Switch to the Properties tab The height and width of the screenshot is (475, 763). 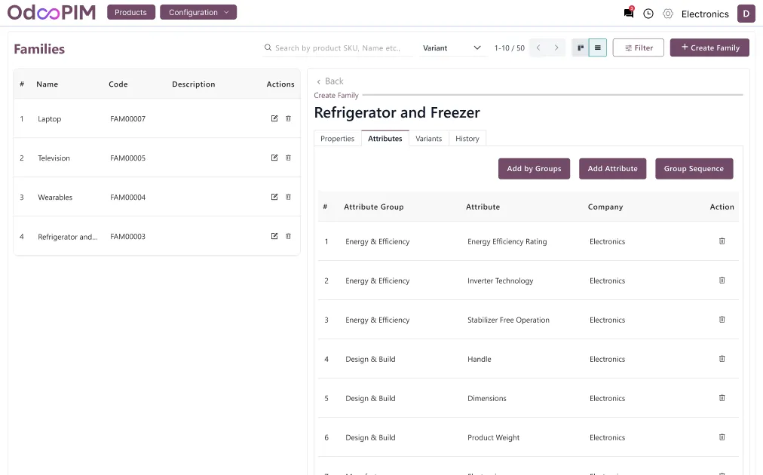[x=337, y=138]
